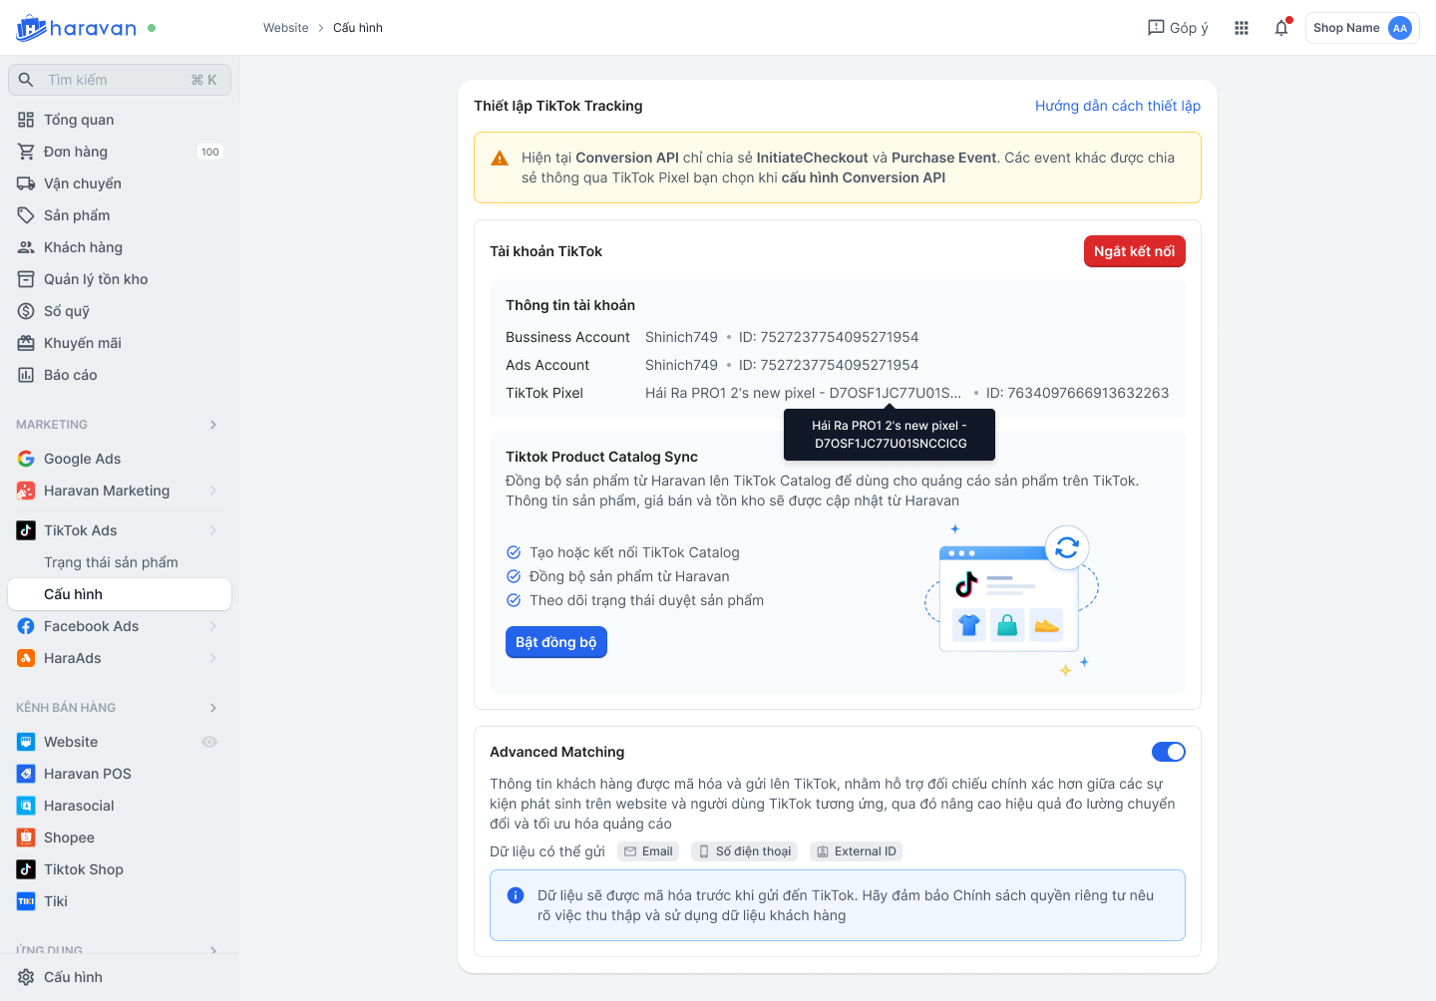1436x1001 pixels.
Task: Click the Tiki logo icon
Action: 26,901
